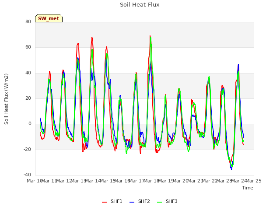Toggle the SHF3 series in the legend
Viewport: 280px width, 210px height.
pos(167,201)
